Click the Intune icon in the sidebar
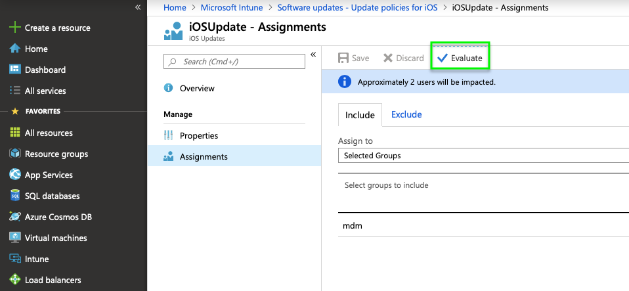Viewport: 629px width, 291px height. [x=15, y=259]
